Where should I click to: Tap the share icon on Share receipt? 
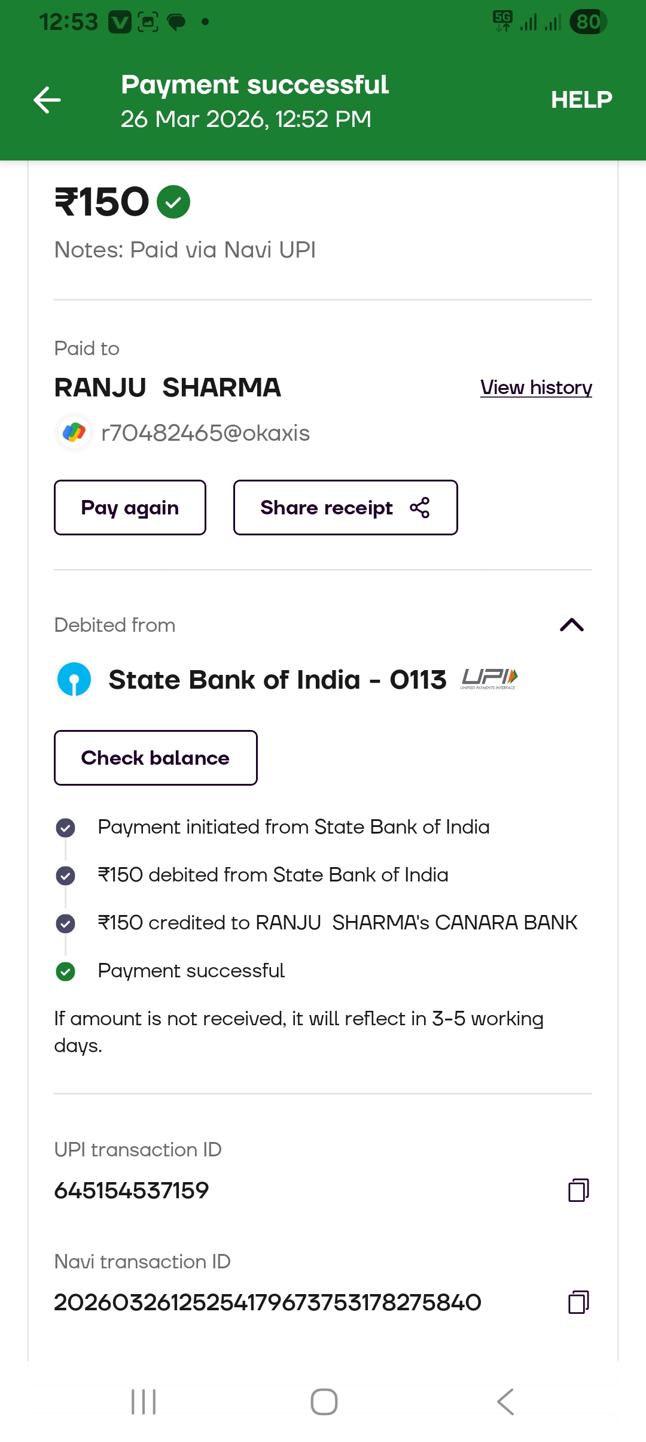[x=420, y=508]
